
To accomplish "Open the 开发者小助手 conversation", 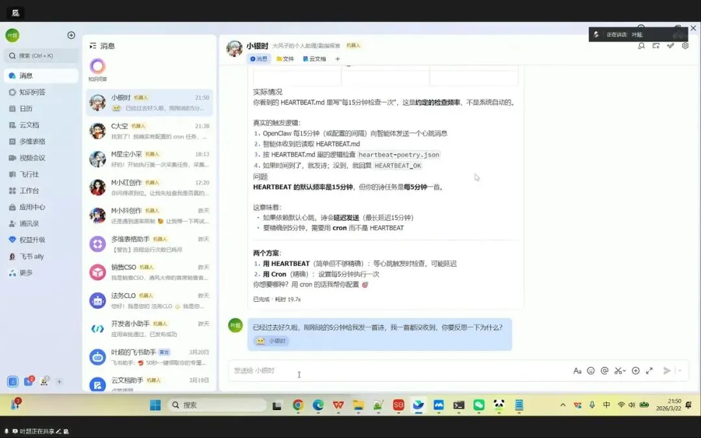I will 149,329.
